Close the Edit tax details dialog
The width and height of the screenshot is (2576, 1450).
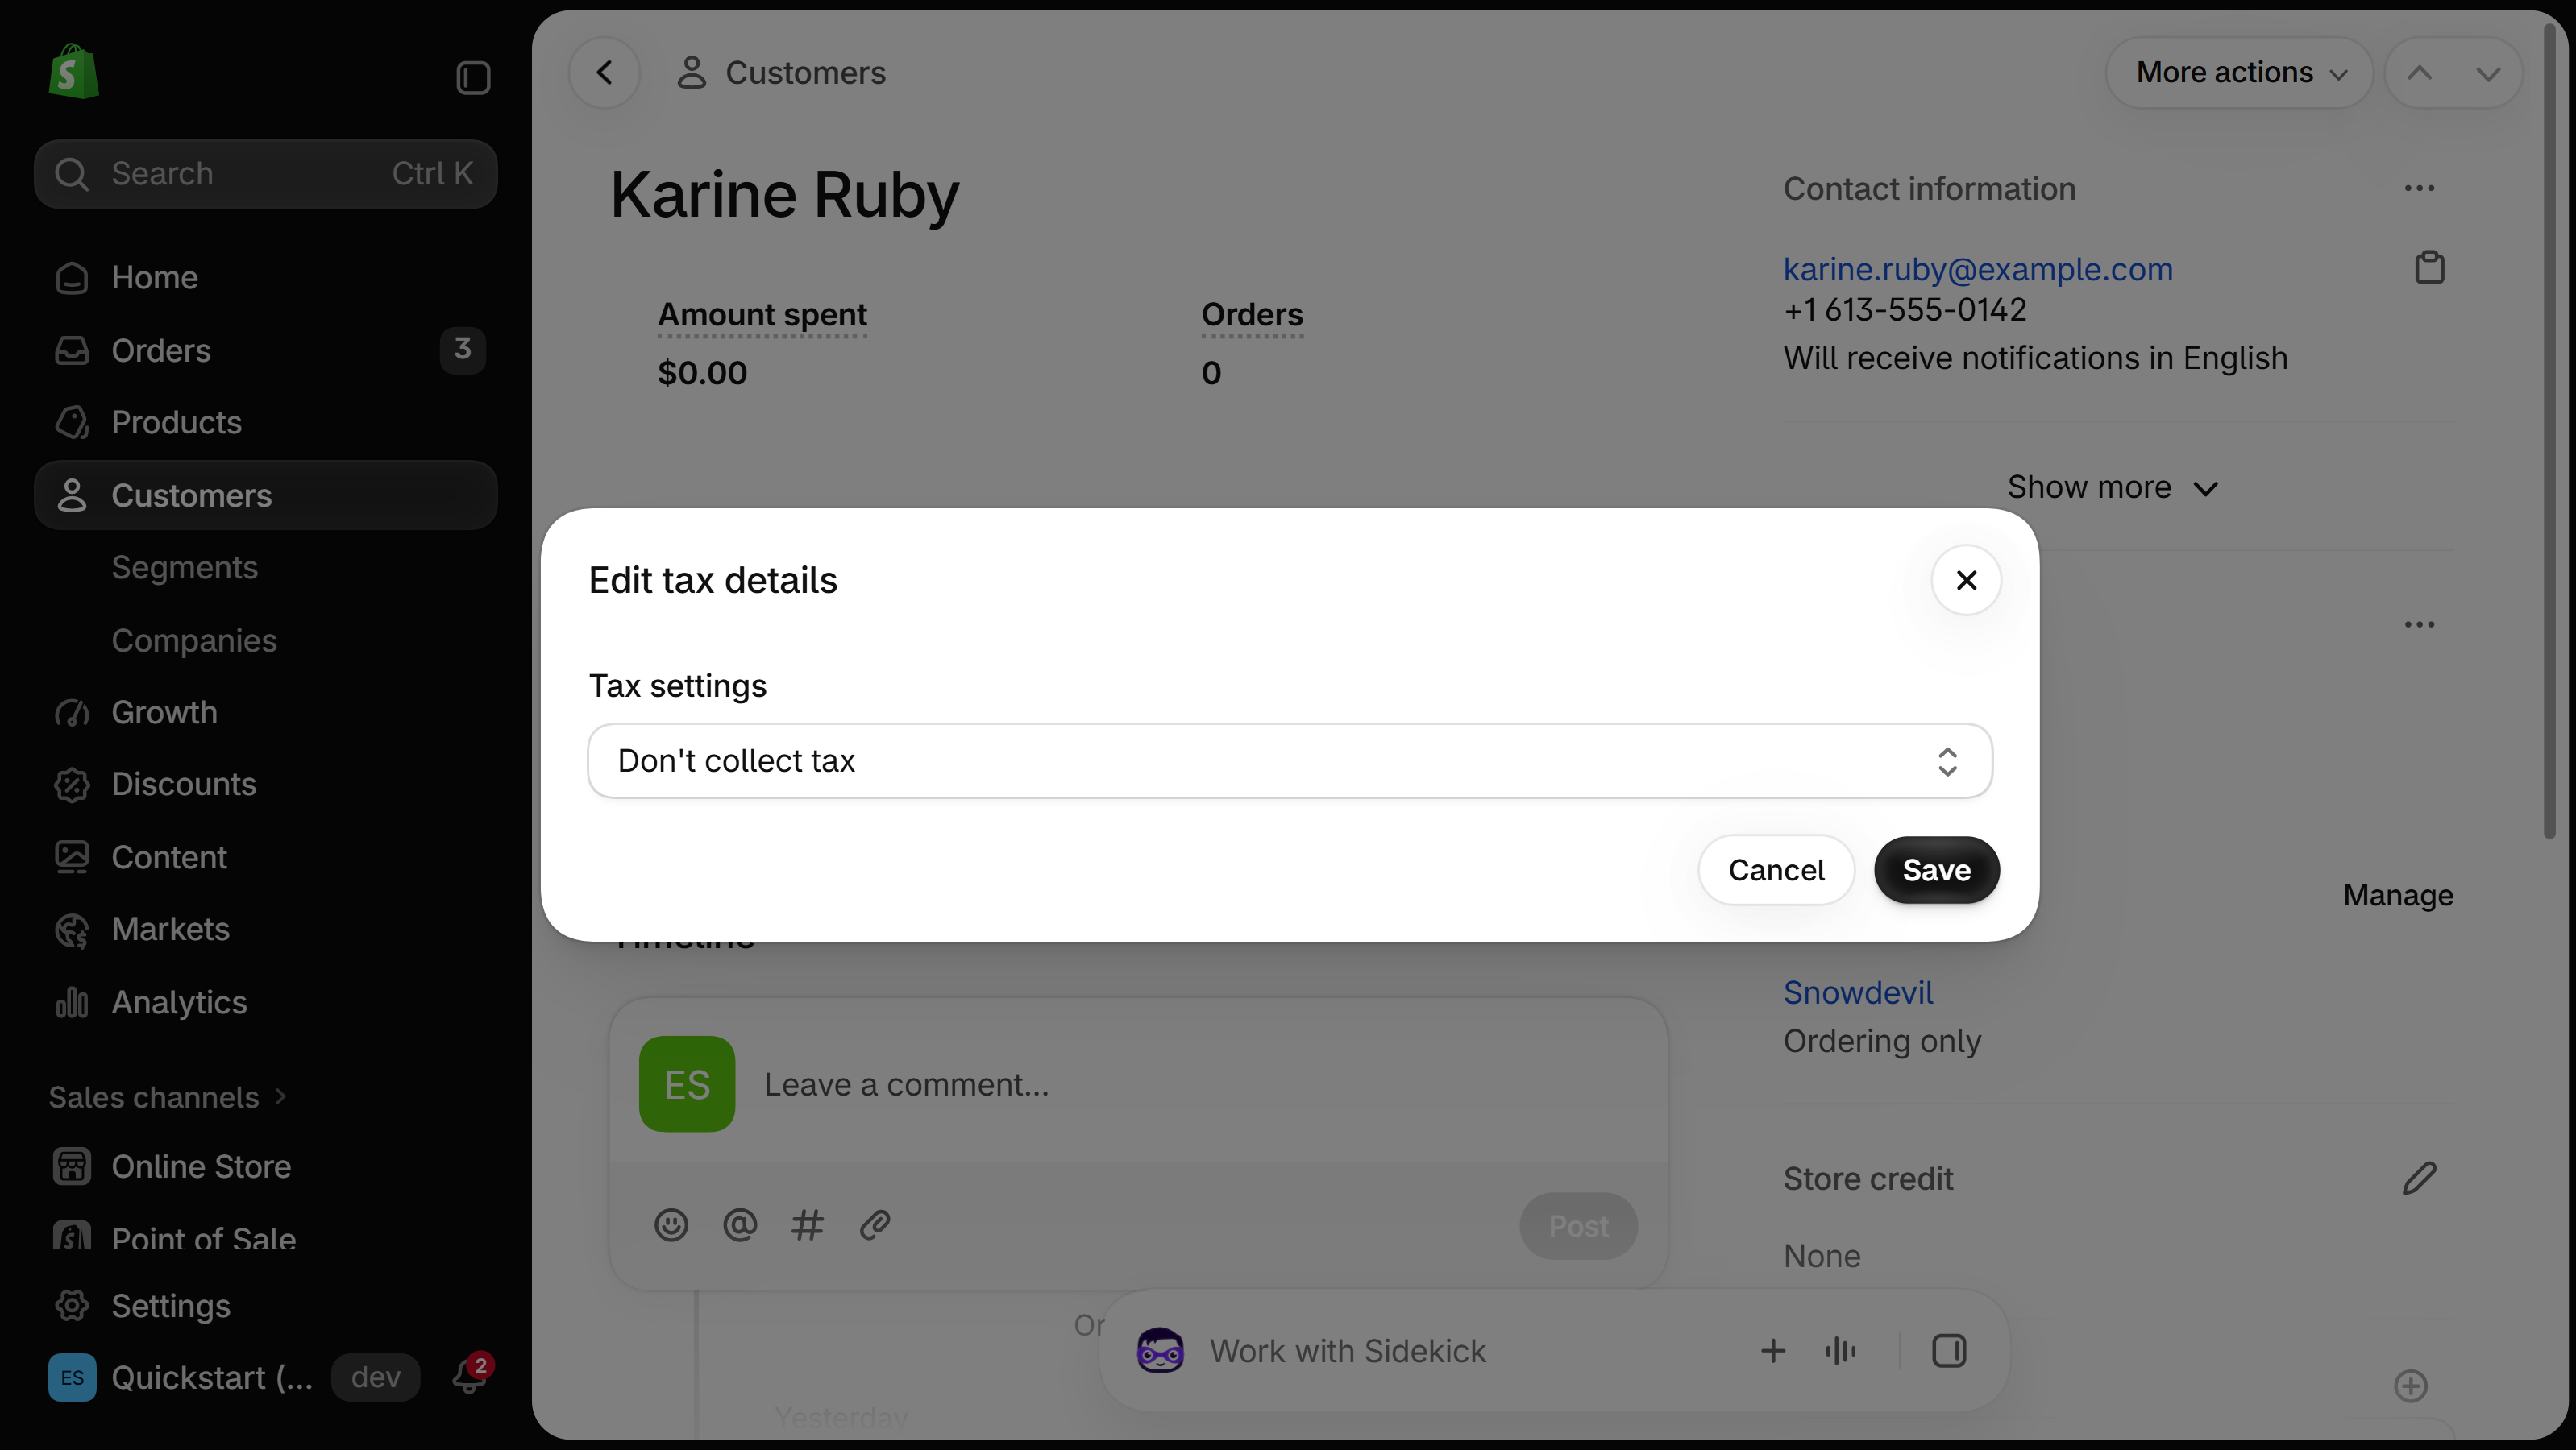point(1966,580)
